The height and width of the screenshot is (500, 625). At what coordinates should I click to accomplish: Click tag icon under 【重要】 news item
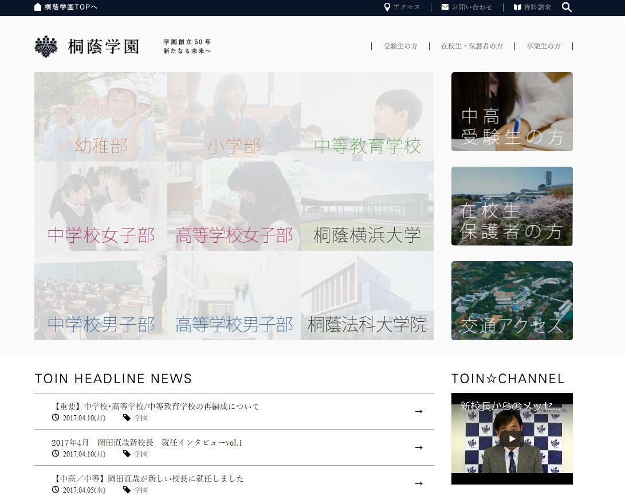click(127, 418)
